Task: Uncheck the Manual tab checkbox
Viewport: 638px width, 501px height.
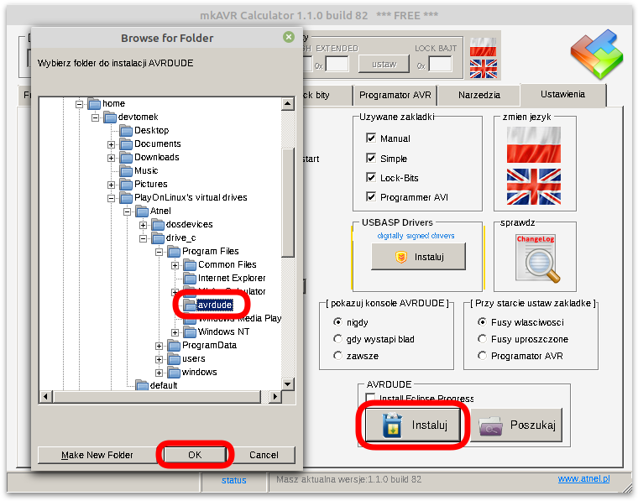Action: coord(371,138)
